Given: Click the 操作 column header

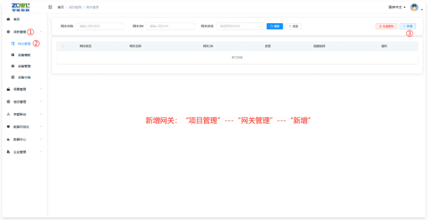Looking at the screenshot, I should pyautogui.click(x=384, y=46).
